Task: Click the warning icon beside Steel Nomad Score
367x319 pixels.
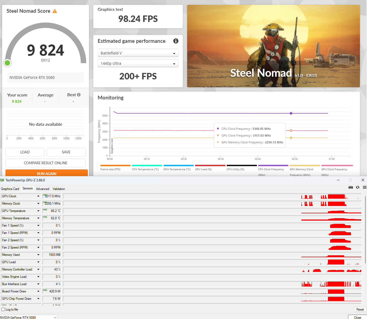Action: (55, 11)
